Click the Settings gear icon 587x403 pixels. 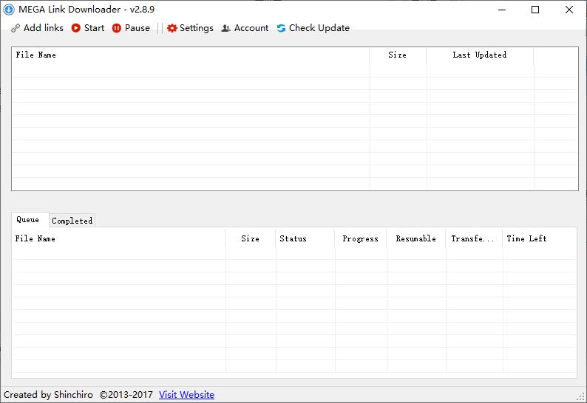(172, 28)
